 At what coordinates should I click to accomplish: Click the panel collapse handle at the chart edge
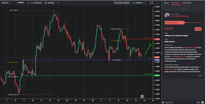161,53
